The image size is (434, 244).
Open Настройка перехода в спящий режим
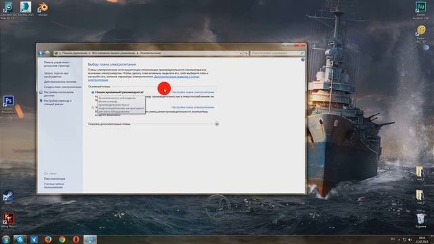[58, 102]
